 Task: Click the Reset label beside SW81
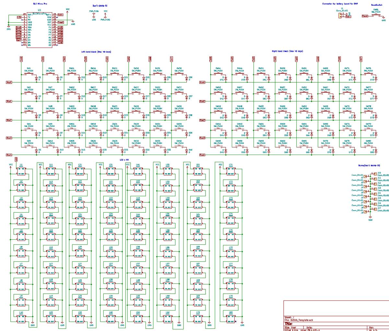coord(365,16)
